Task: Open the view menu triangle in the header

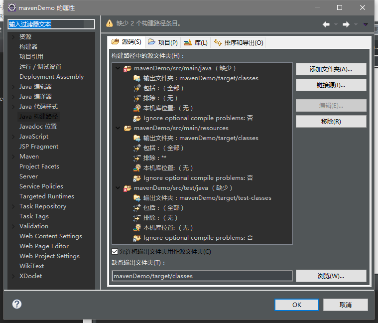Action: (x=366, y=24)
